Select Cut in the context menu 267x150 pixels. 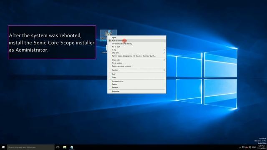click(x=137, y=74)
